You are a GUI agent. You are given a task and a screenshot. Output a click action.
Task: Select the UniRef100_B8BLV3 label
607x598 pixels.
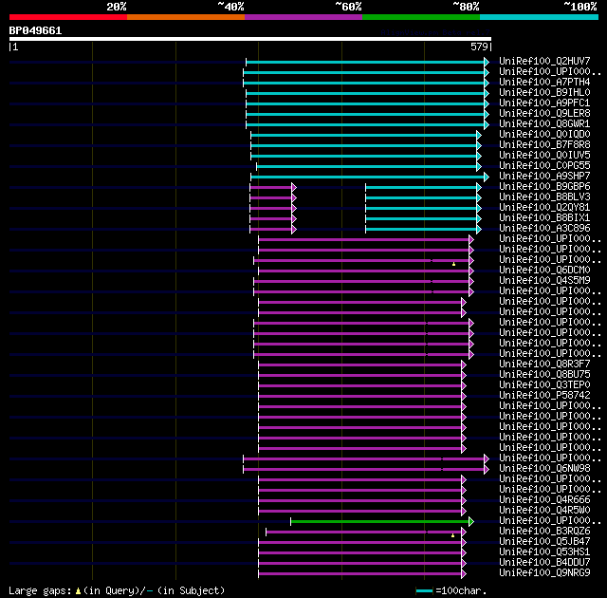(544, 197)
